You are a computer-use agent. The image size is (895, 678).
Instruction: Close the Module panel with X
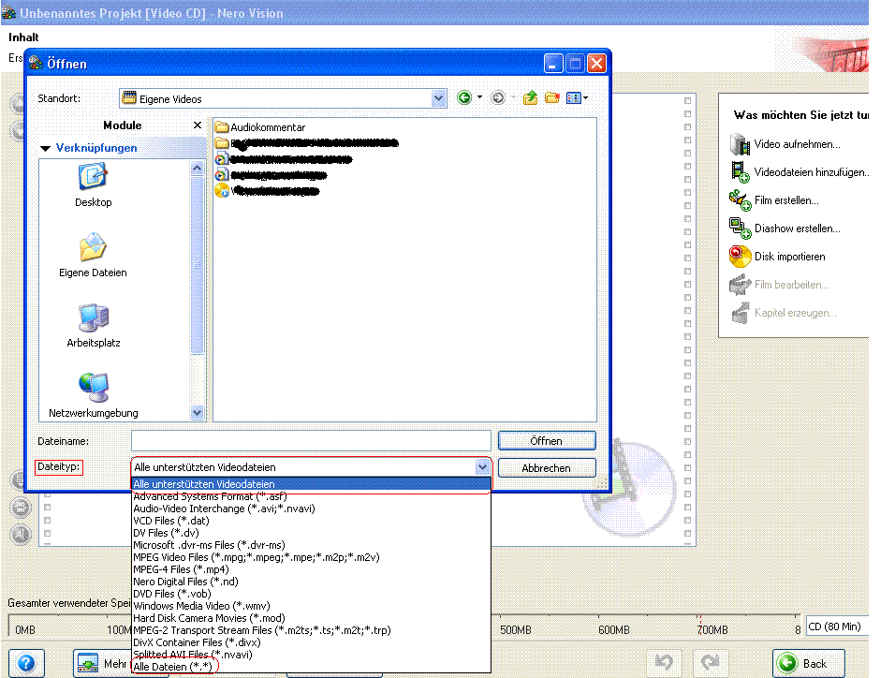coord(198,125)
